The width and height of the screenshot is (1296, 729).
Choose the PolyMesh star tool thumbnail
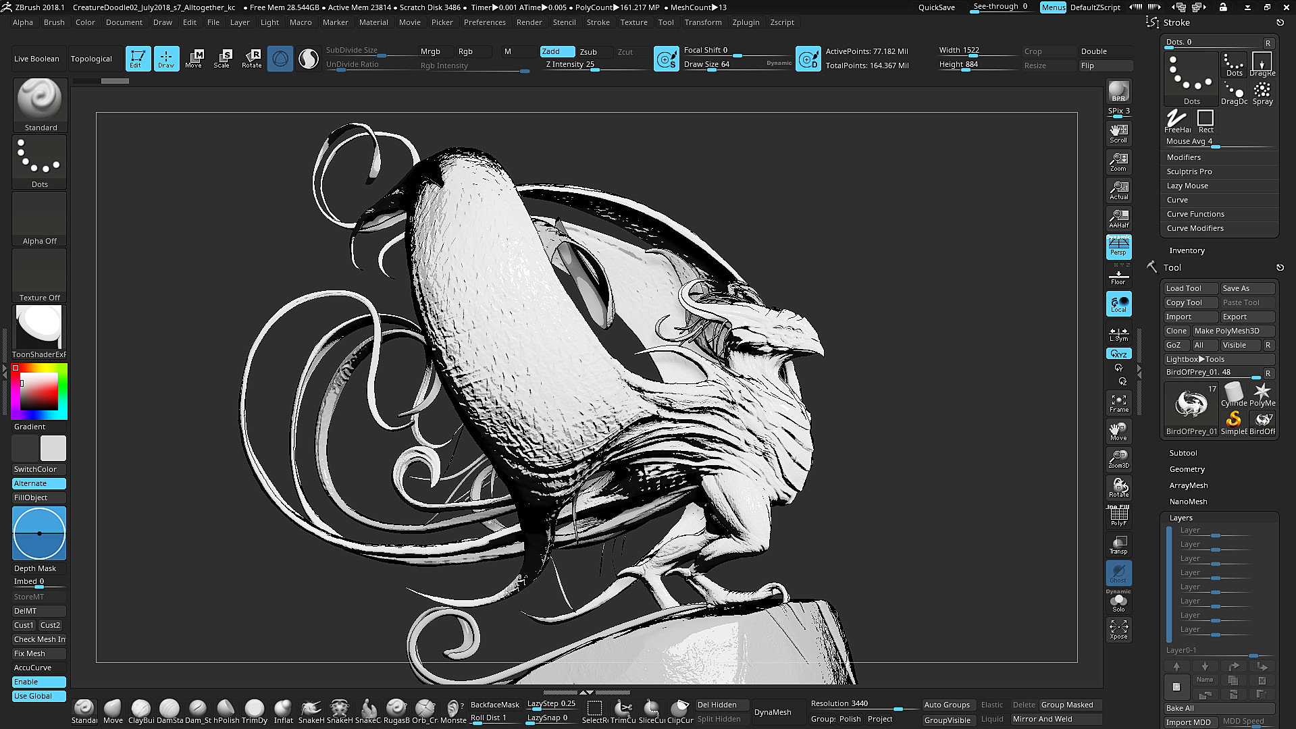click(1262, 394)
